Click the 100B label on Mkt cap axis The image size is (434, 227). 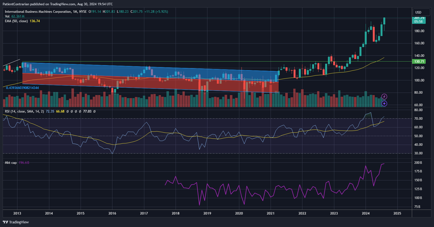[x=418, y=198]
